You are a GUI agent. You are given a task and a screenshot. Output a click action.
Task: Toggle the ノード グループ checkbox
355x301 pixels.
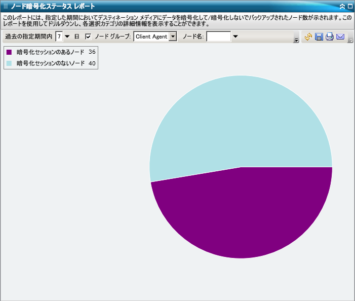88,36
